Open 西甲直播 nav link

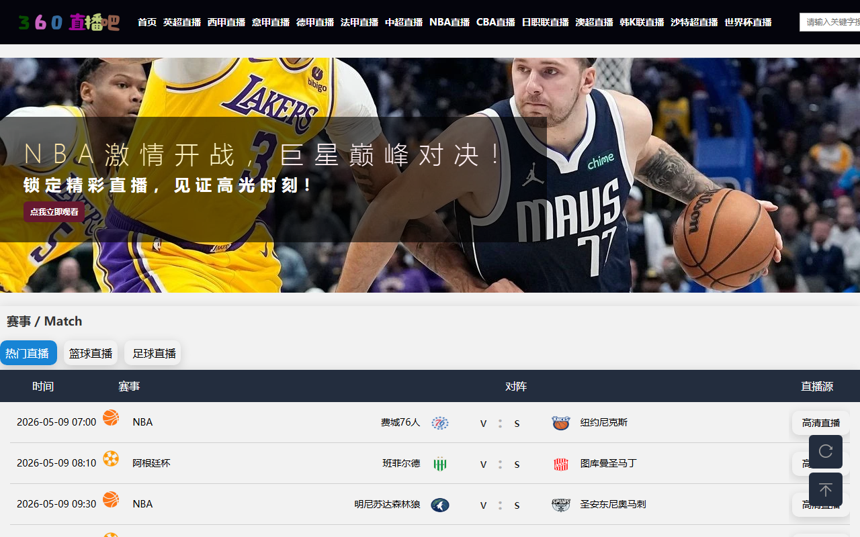[226, 22]
